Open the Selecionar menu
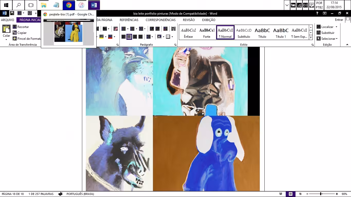The height and width of the screenshot is (197, 351). coord(327,39)
